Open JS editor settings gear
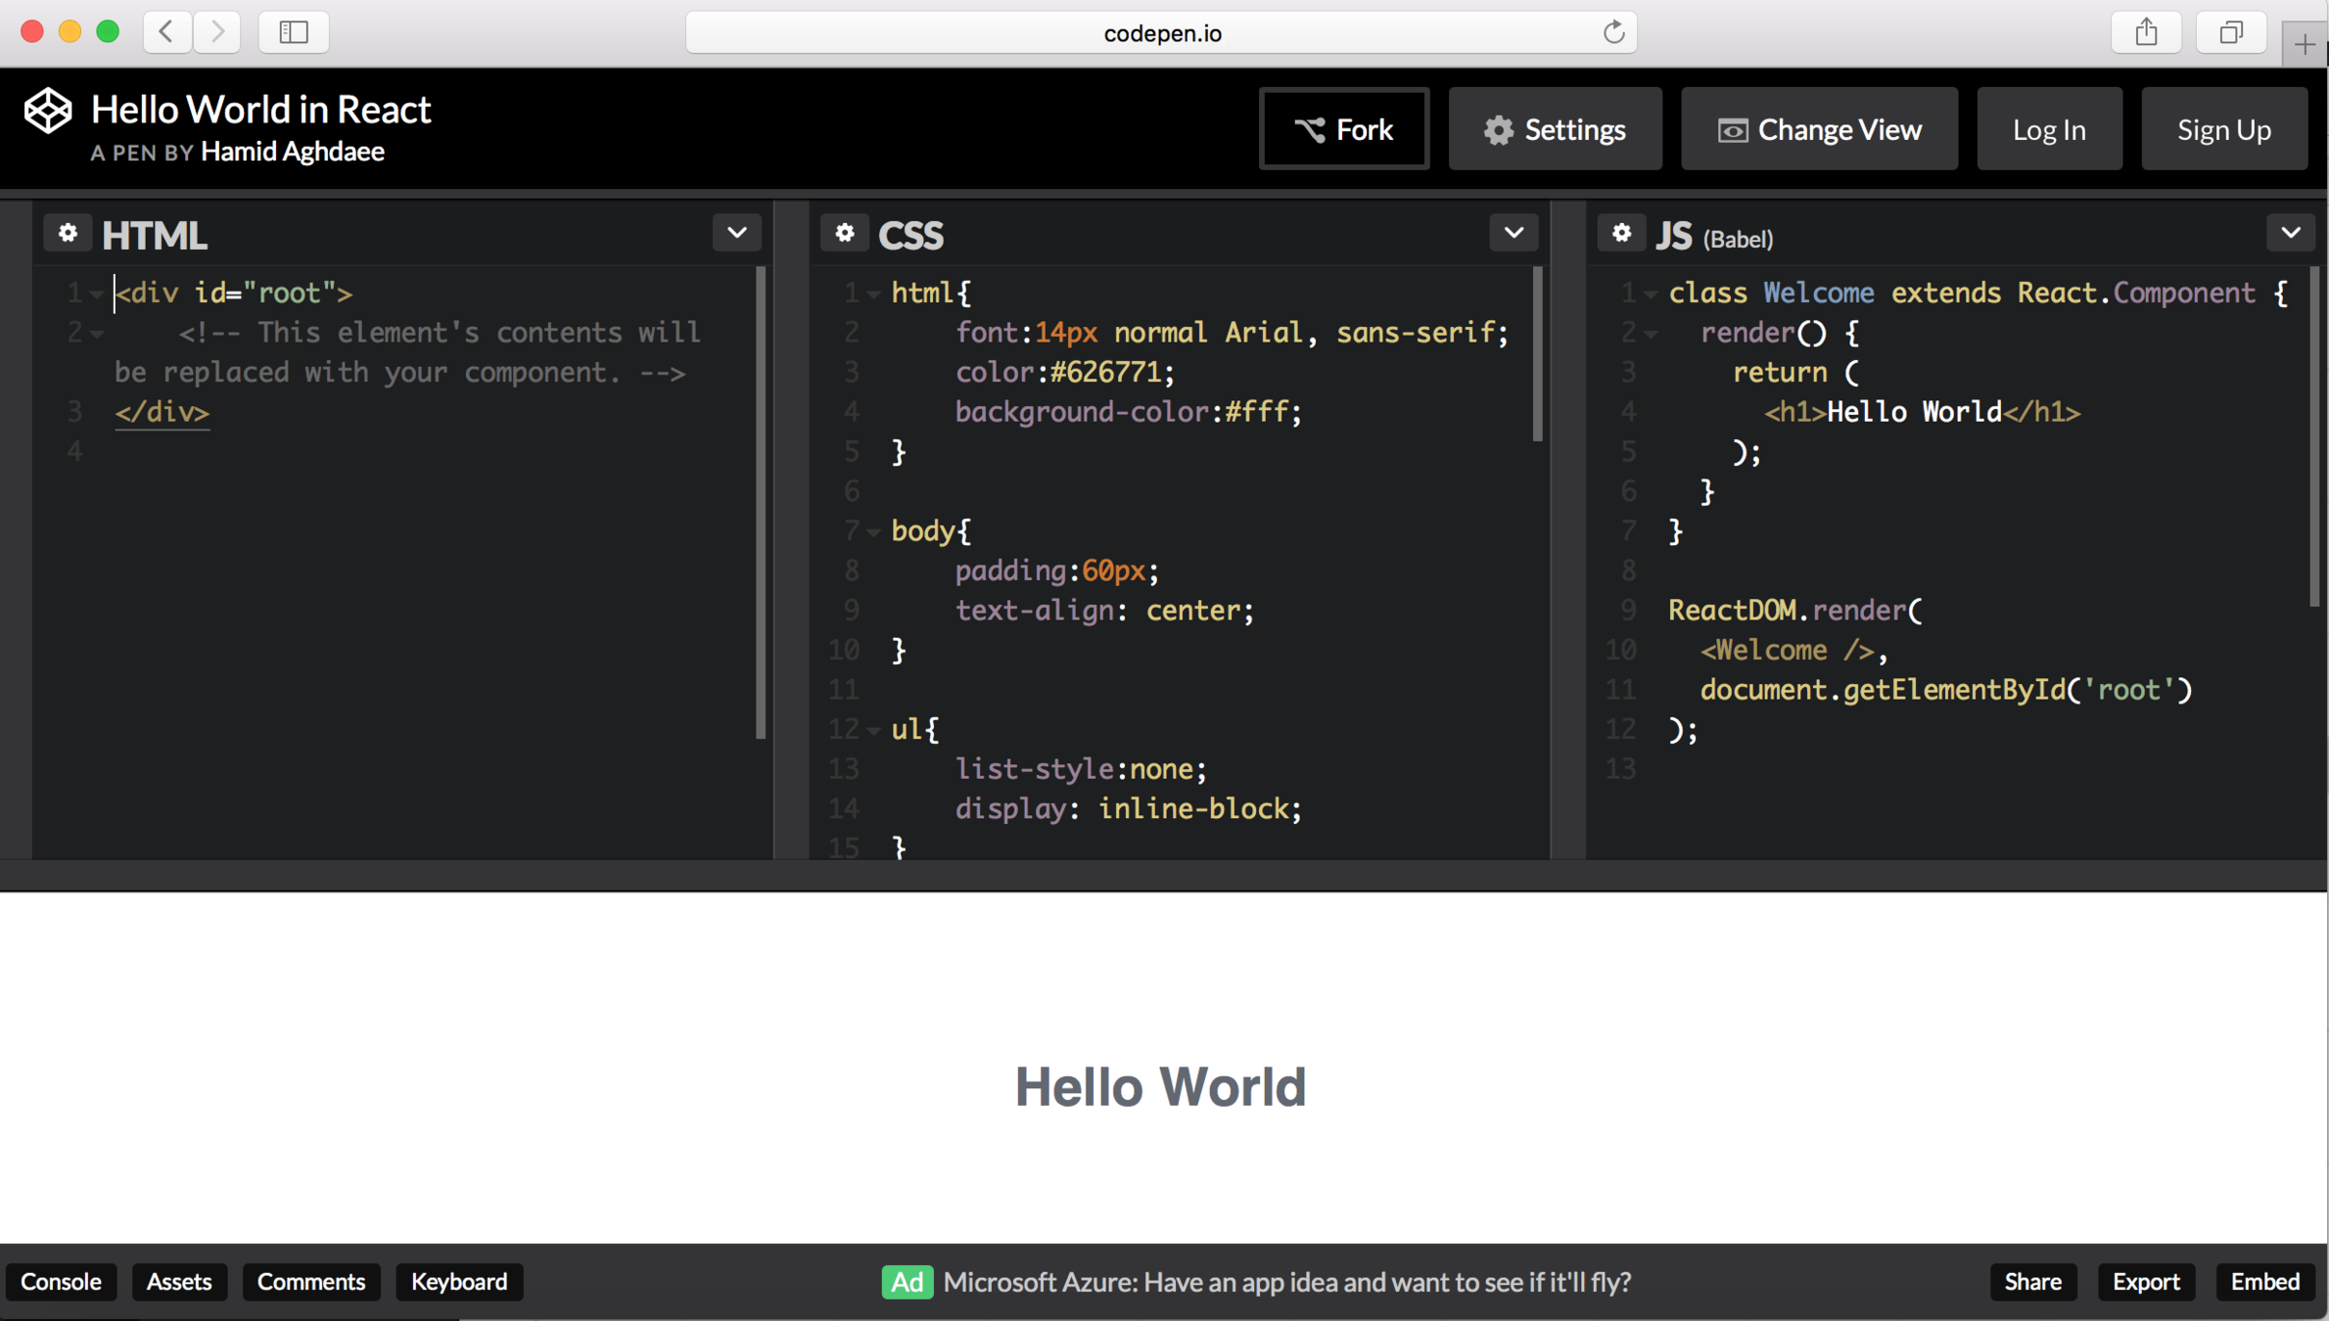2329x1321 pixels. 1621,233
